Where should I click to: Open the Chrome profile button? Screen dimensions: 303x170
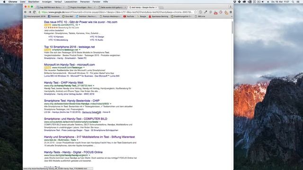pyautogui.click(x=231, y=7)
